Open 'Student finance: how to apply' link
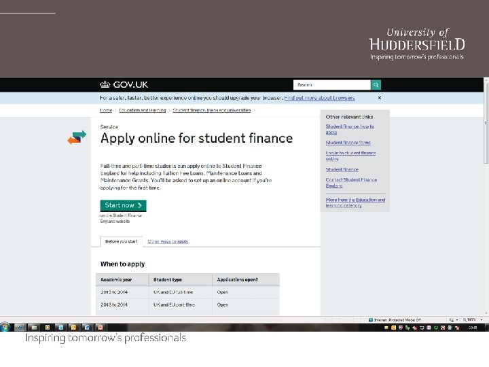The image size is (489, 367). [x=350, y=129]
